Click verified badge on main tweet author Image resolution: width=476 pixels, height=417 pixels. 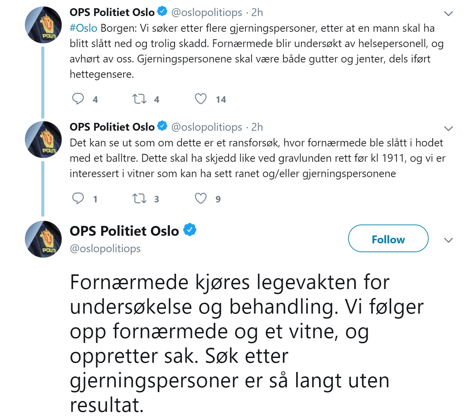(x=190, y=230)
